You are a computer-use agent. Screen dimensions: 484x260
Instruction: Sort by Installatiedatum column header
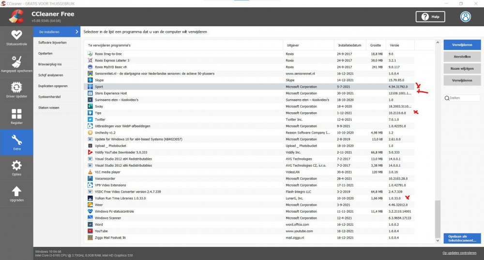pyautogui.click(x=350, y=45)
